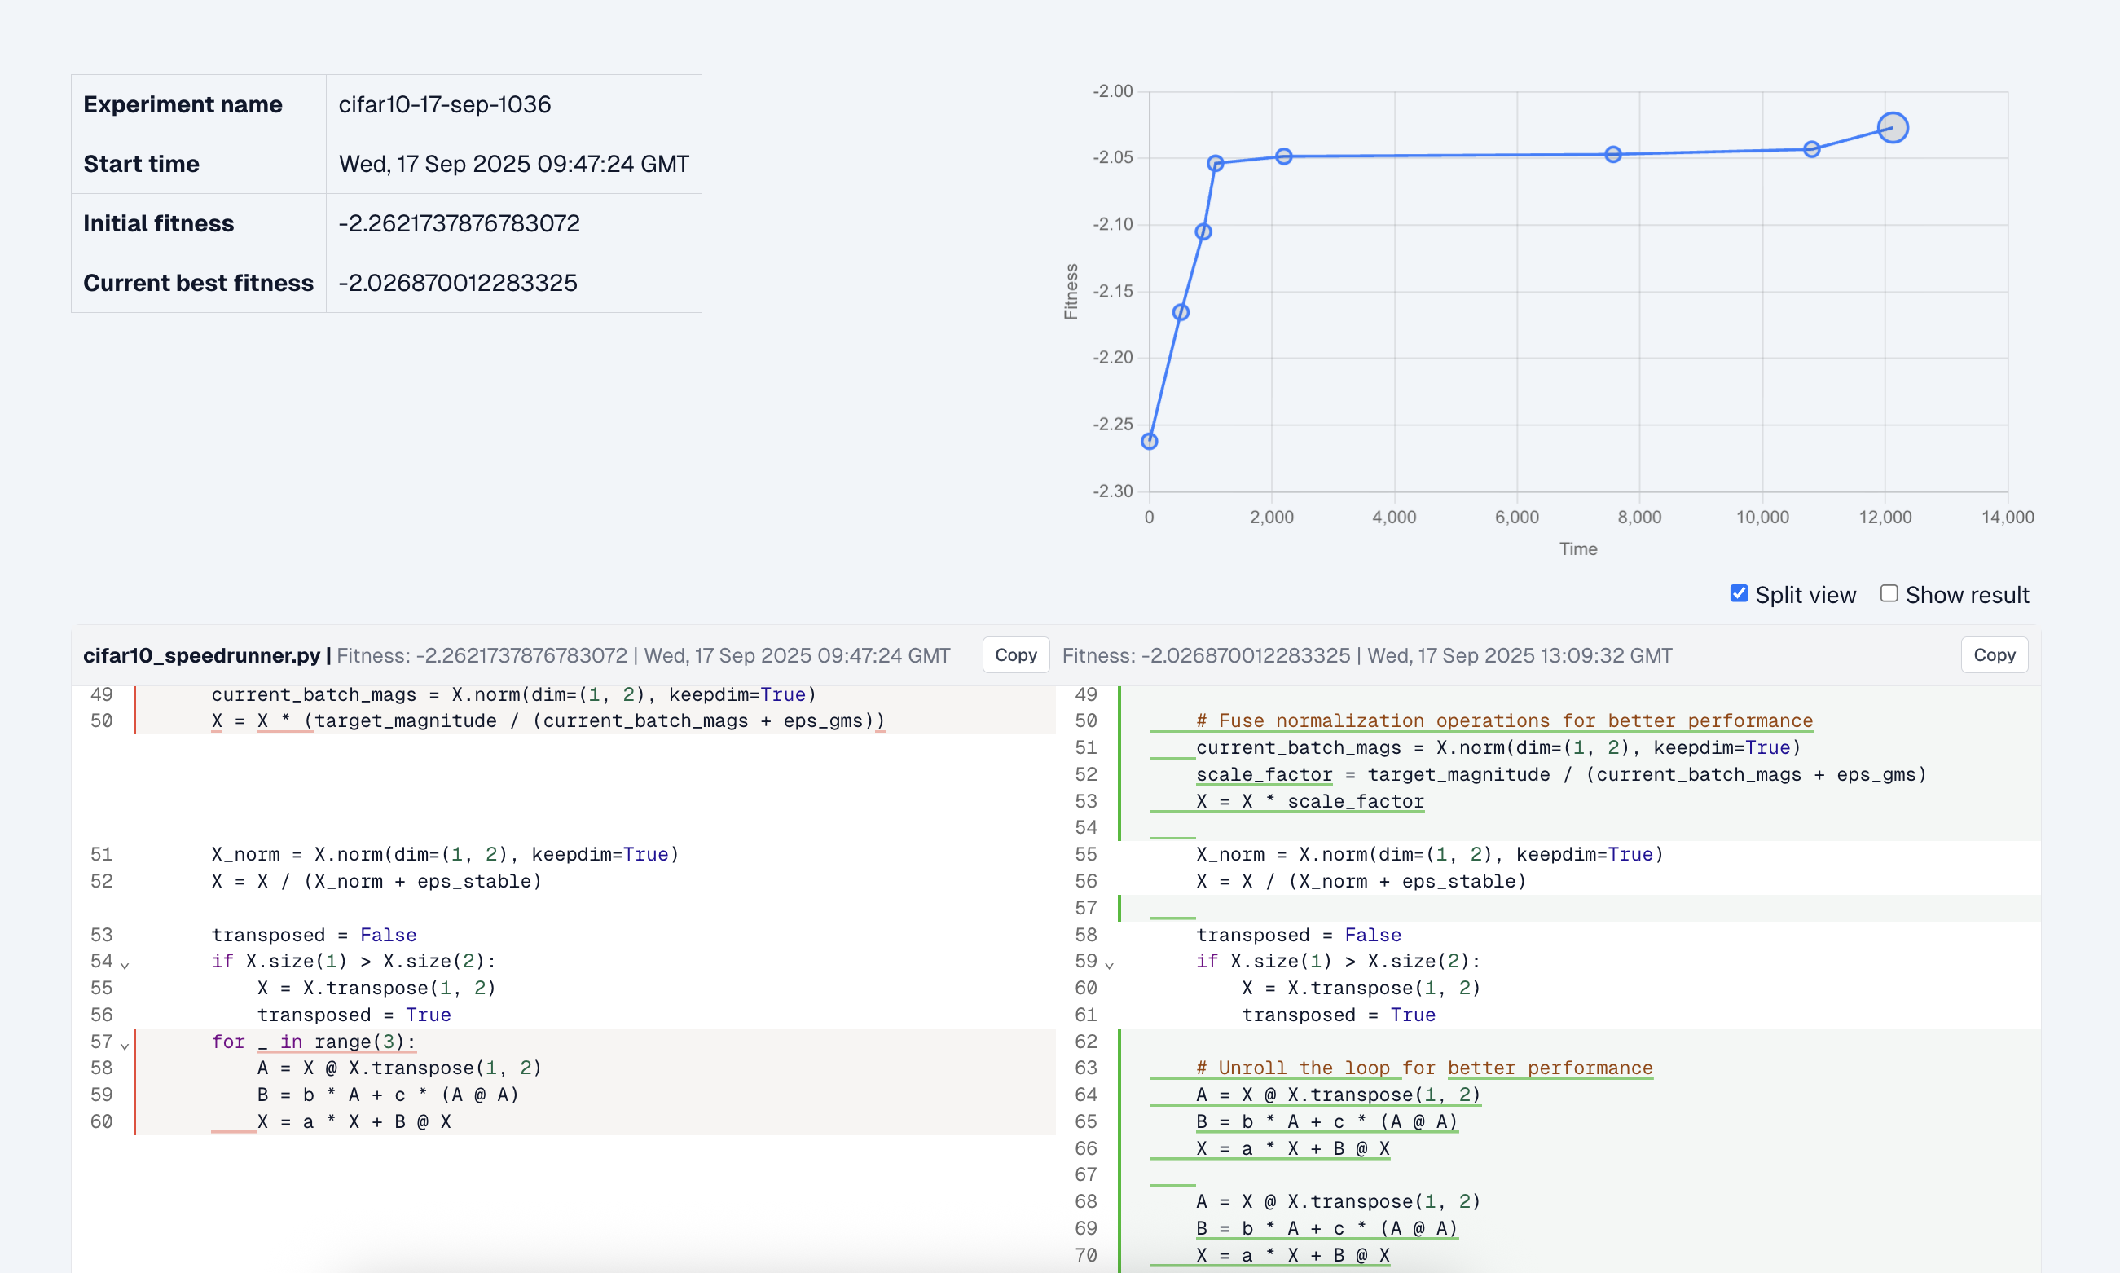Select first chart point on -2.05 plateau

tap(1216, 163)
